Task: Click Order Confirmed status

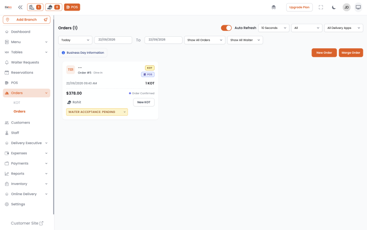Action: click(x=142, y=93)
